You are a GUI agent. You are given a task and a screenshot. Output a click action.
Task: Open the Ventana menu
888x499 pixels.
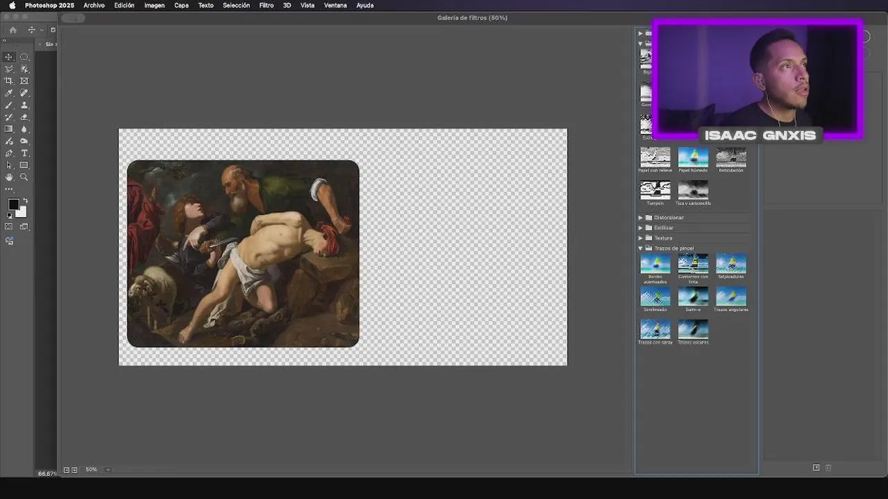336,6
